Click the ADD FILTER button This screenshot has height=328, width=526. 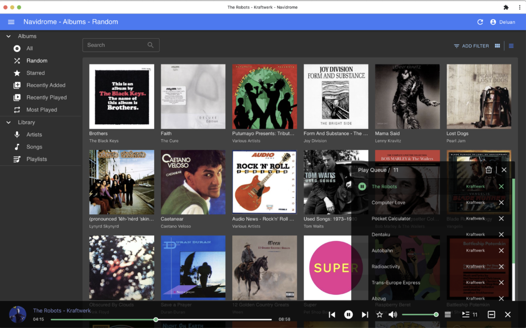click(x=471, y=46)
